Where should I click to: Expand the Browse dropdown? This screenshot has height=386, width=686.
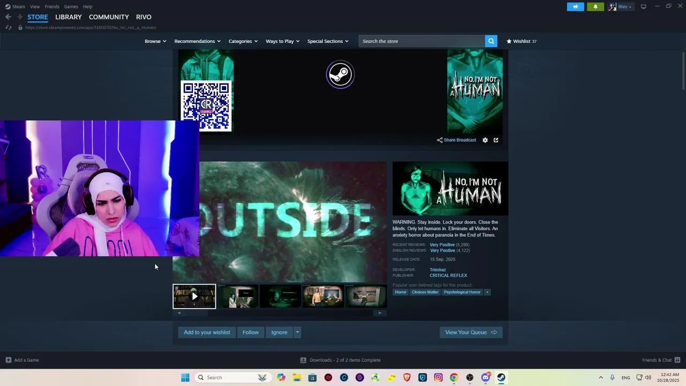click(155, 41)
